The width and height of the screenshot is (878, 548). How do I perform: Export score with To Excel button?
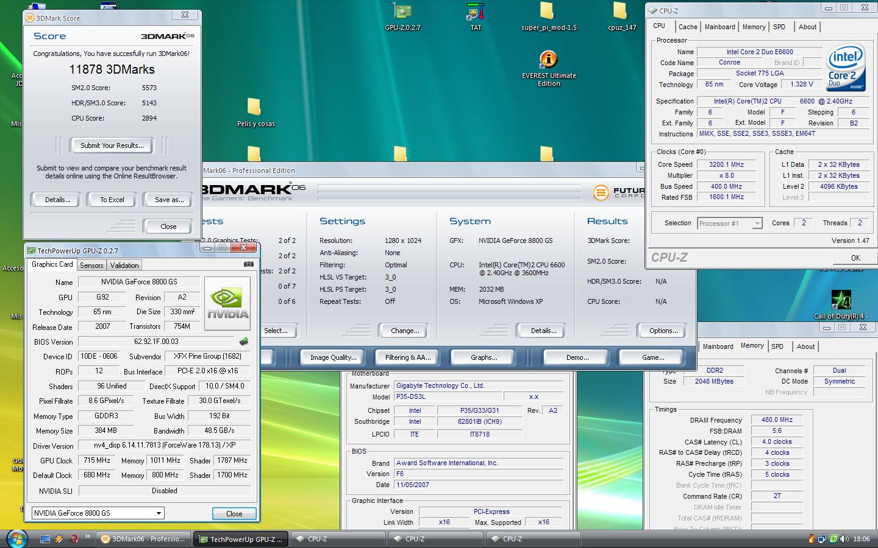(x=112, y=200)
